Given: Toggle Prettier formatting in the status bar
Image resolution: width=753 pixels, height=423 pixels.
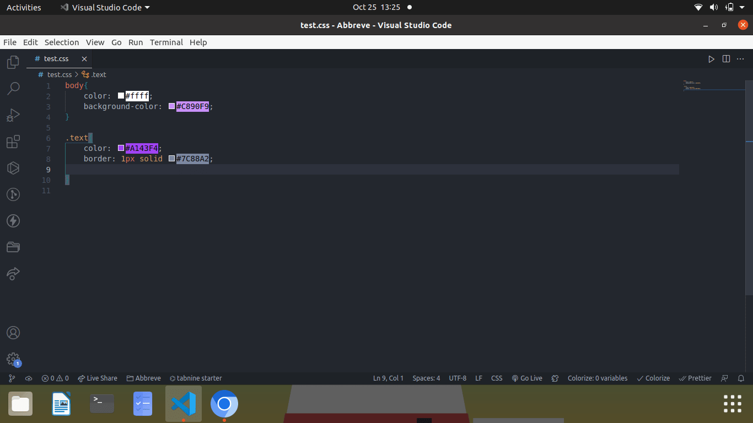Looking at the screenshot, I should (695, 378).
